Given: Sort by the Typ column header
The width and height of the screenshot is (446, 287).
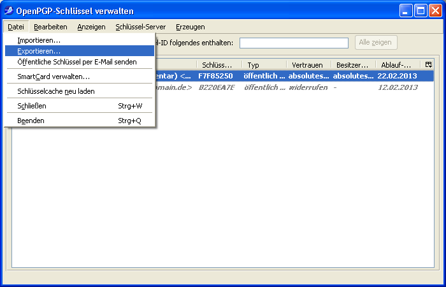Looking at the screenshot, I should coord(264,65).
